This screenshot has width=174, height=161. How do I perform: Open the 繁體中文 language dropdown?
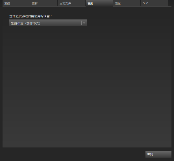point(48,23)
